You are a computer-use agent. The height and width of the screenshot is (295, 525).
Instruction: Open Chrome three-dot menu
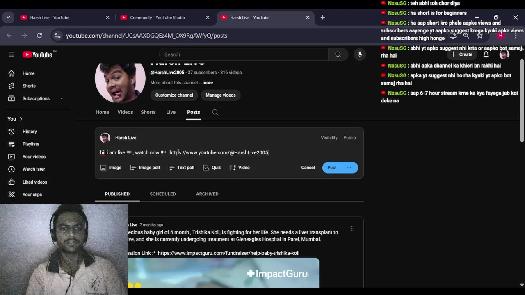click(x=516, y=36)
